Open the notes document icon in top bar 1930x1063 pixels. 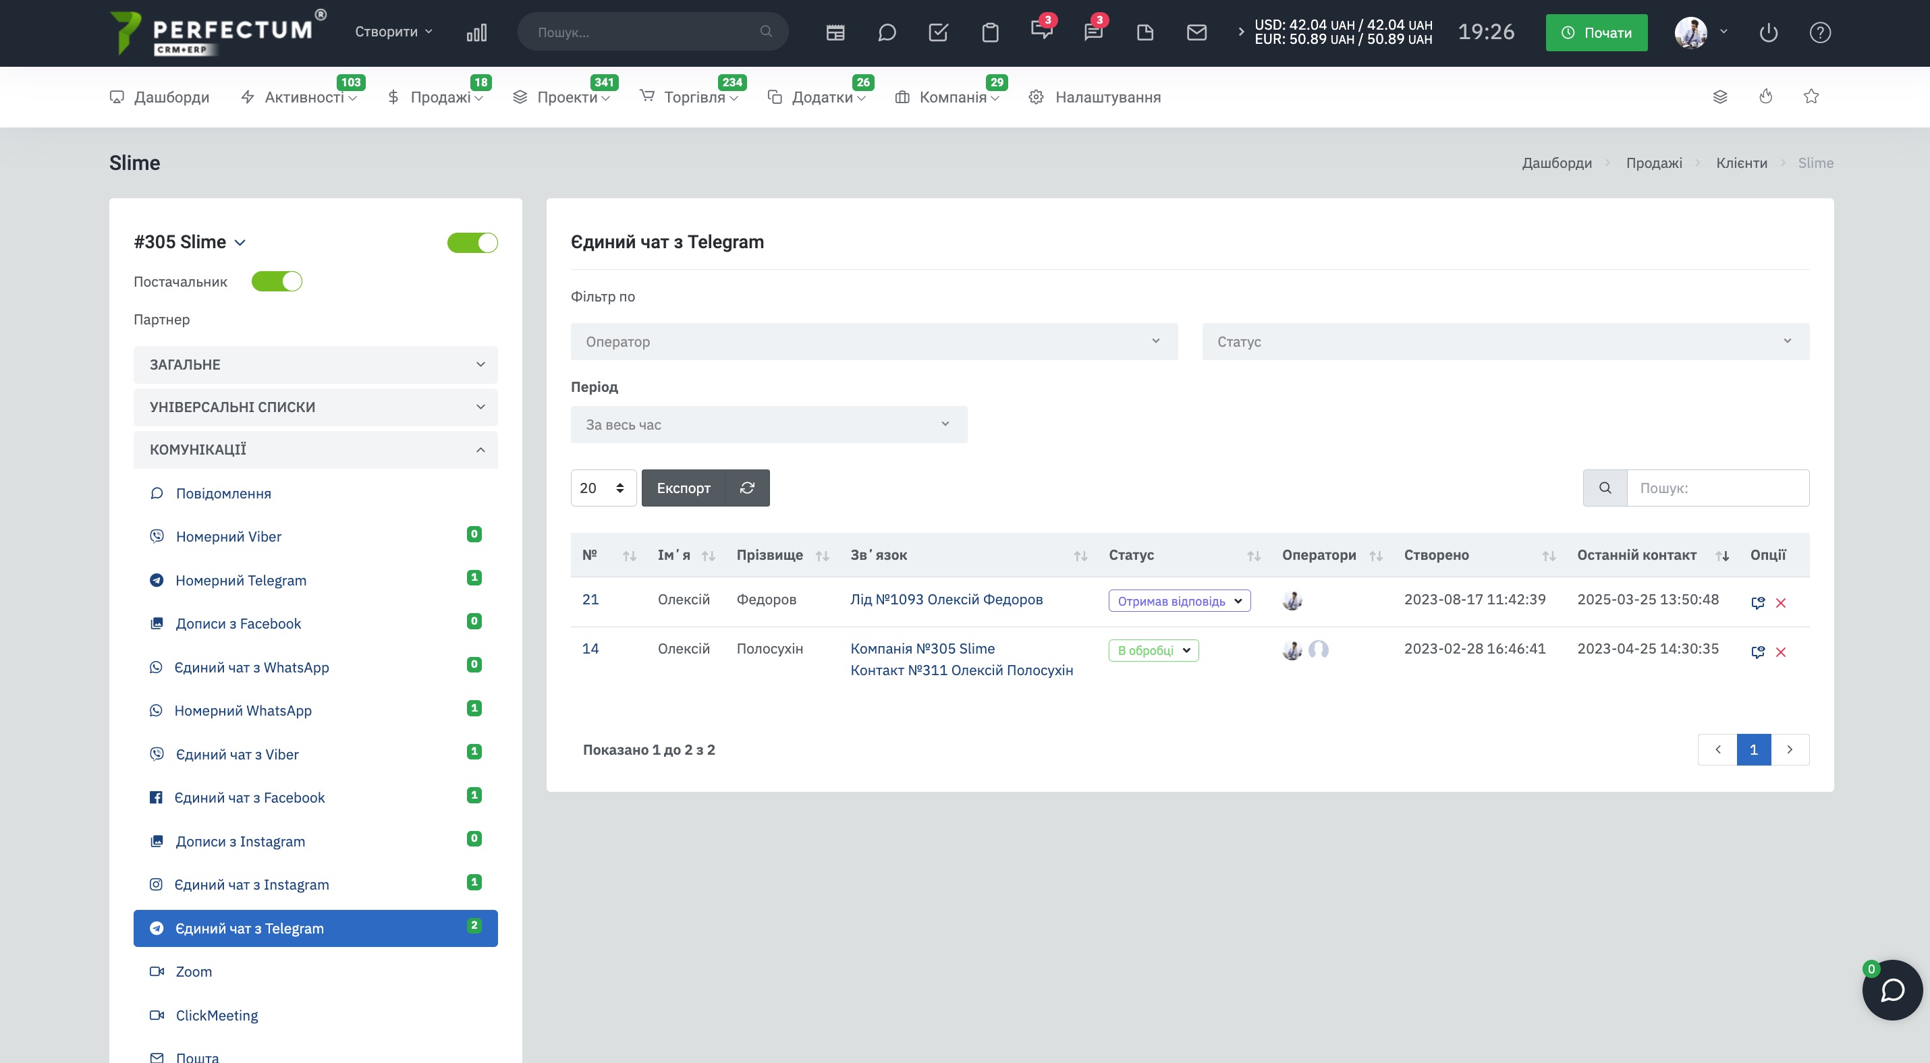[x=1145, y=32]
